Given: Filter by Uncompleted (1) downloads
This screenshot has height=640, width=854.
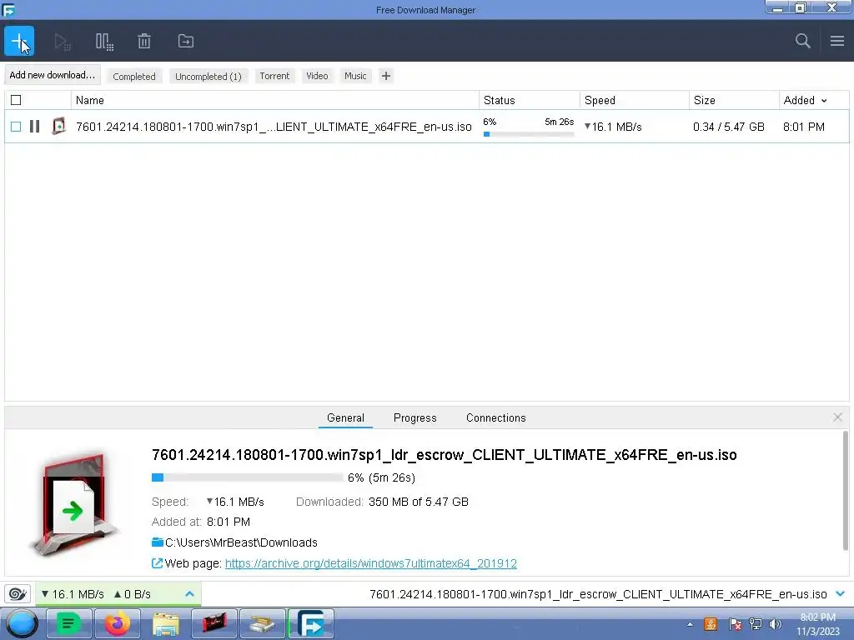Looking at the screenshot, I should point(208,76).
